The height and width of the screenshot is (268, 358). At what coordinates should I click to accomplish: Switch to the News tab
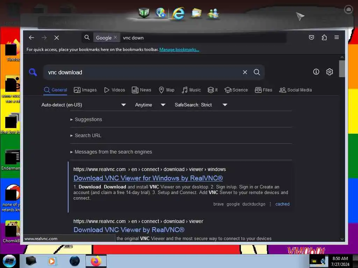click(x=142, y=90)
